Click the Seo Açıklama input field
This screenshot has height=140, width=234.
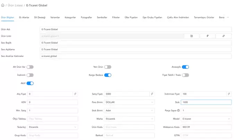click(136, 49)
